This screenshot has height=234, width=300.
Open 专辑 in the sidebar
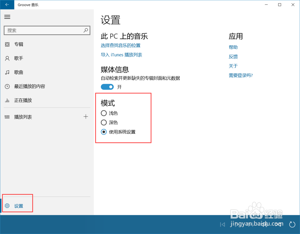pos(47,44)
